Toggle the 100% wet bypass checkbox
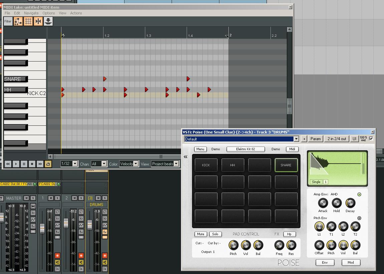This screenshot has width=384, height=274. (x=371, y=139)
